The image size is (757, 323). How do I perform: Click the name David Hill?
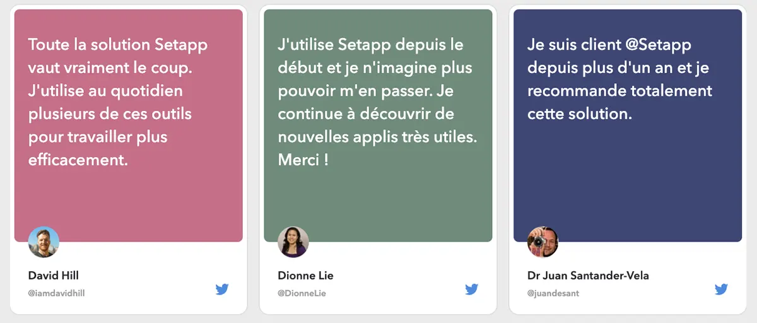click(x=54, y=276)
